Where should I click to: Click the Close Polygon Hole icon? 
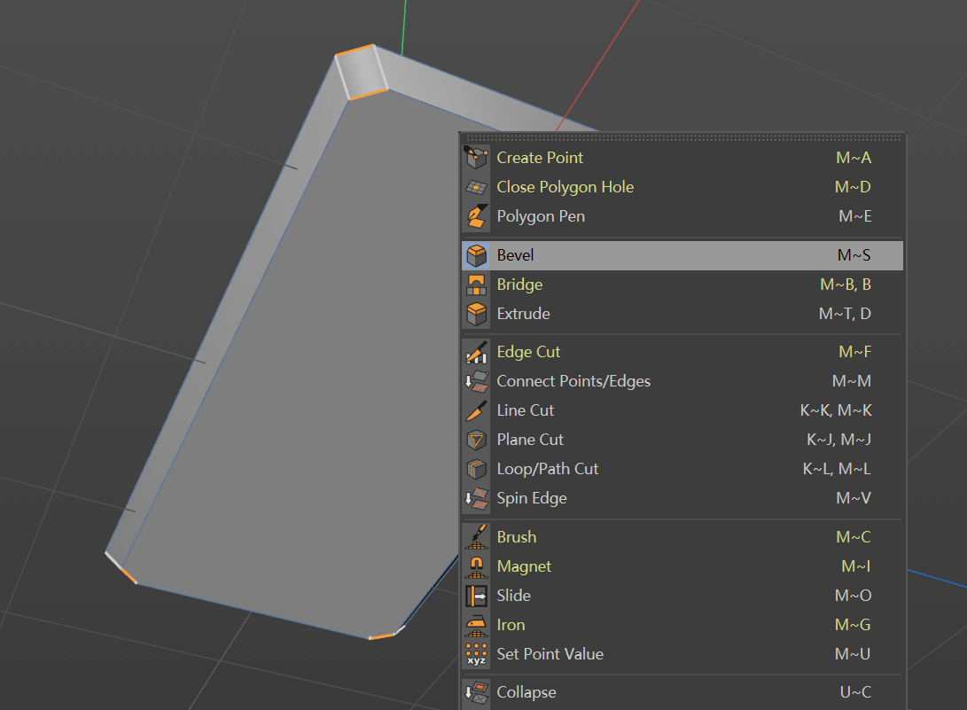(x=476, y=187)
